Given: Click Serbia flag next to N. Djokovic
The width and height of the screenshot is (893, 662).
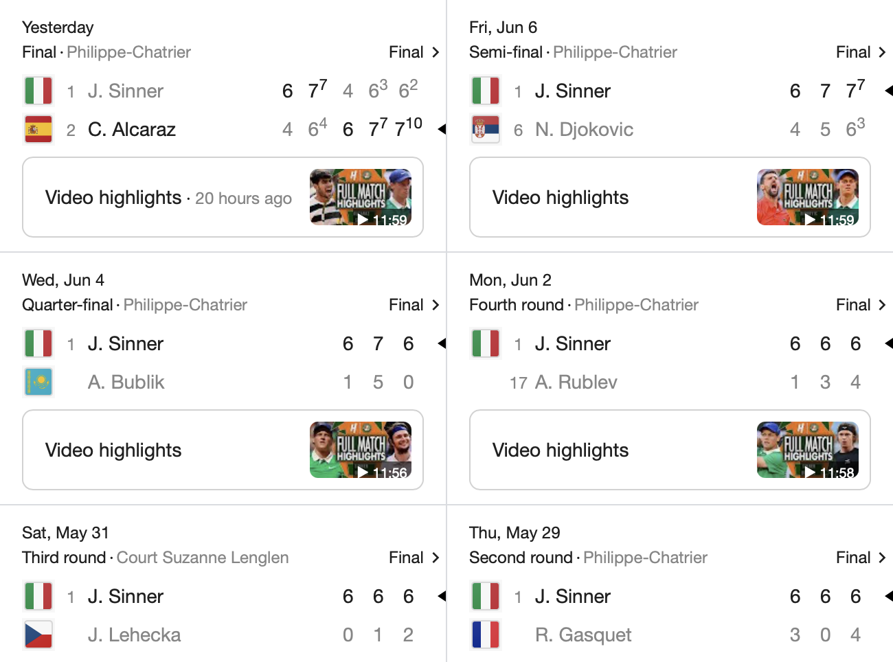Looking at the screenshot, I should pos(486,129).
